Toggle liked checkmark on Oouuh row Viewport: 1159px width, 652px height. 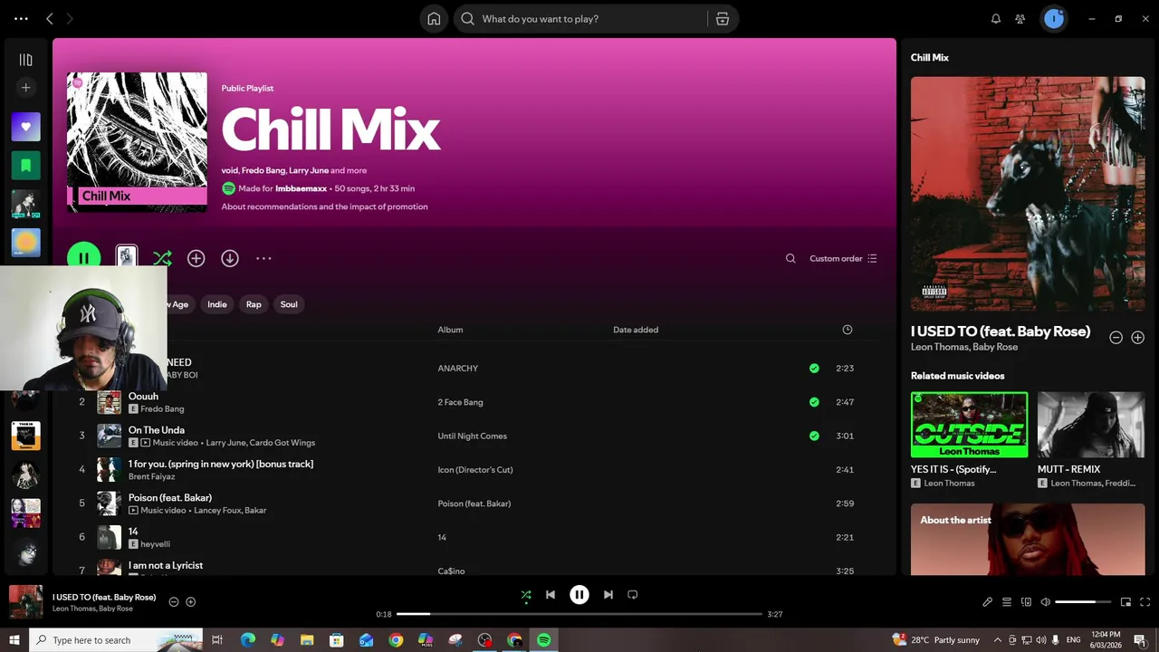(x=814, y=402)
